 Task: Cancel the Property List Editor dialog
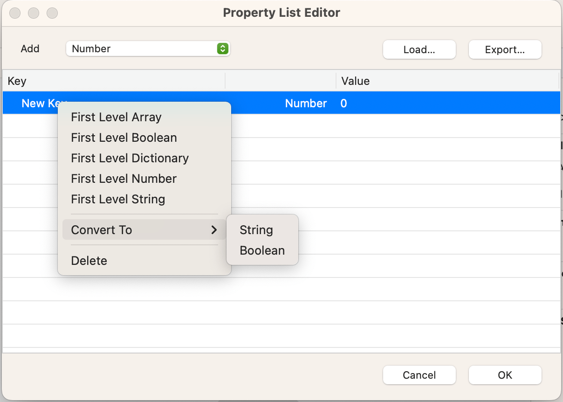click(419, 374)
